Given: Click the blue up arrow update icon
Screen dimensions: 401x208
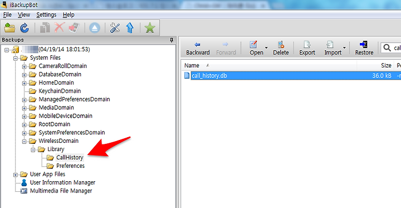Looking at the screenshot, I should click(130, 28).
